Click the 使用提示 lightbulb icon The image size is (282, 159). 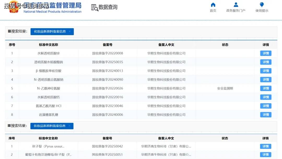pyautogui.click(x=262, y=5)
